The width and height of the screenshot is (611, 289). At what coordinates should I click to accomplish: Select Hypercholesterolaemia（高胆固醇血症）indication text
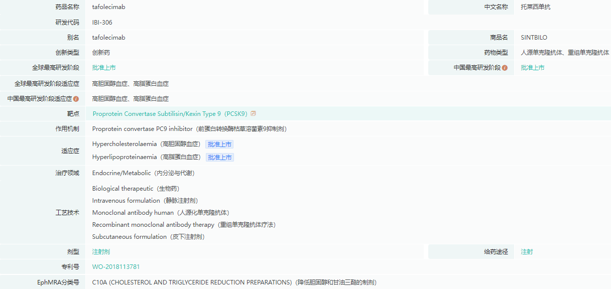(147, 144)
